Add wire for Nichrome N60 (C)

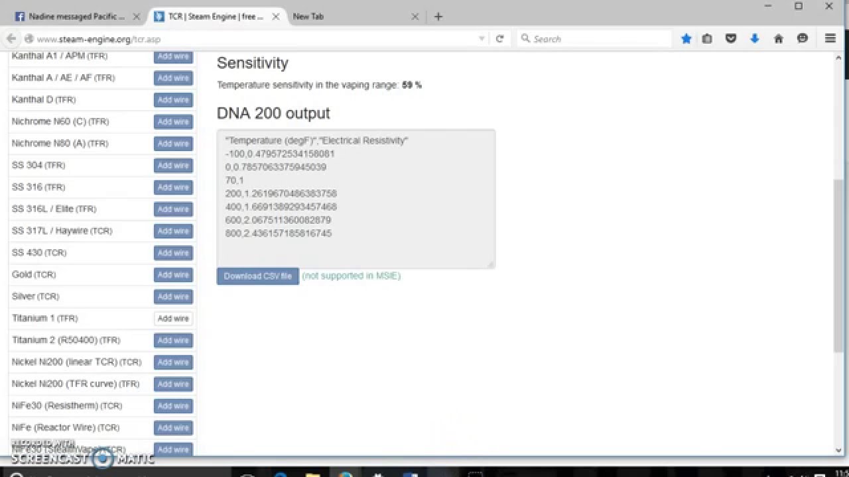[173, 122]
